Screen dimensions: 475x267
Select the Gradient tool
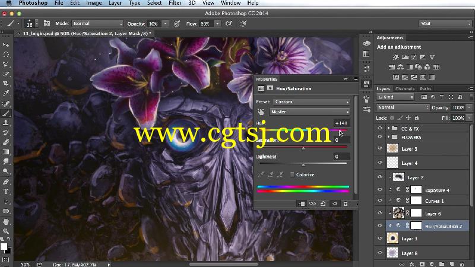[6, 152]
